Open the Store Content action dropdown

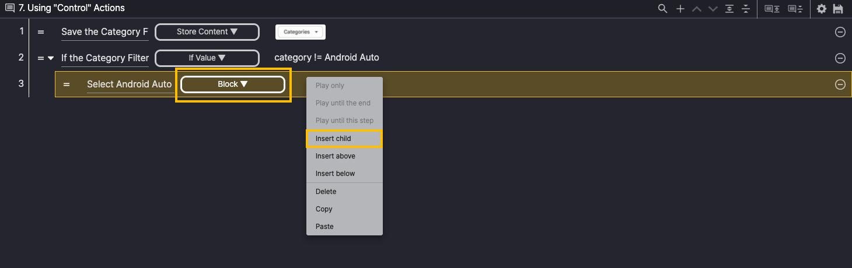pos(207,32)
